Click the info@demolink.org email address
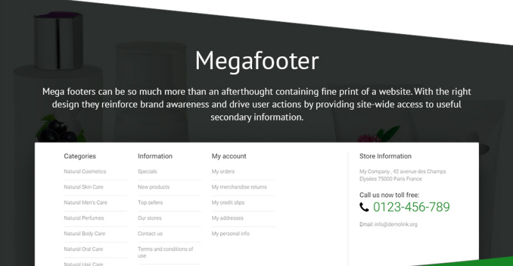513x266 pixels. [396, 224]
